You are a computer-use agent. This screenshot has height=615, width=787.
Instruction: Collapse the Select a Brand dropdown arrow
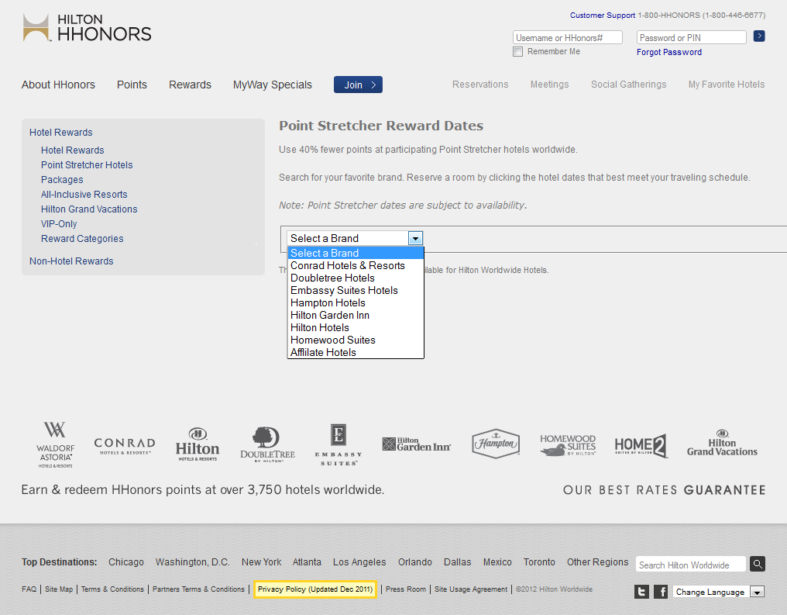(x=415, y=238)
